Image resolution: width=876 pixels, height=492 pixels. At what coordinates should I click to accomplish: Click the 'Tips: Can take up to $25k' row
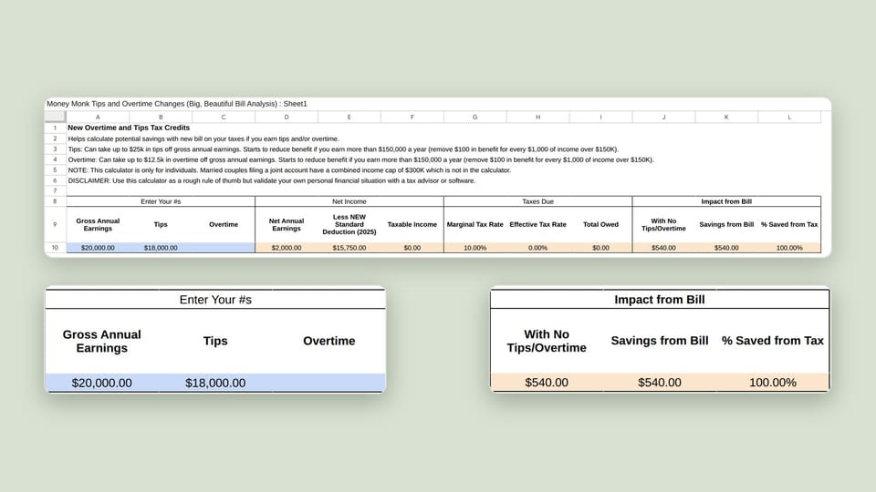(343, 149)
